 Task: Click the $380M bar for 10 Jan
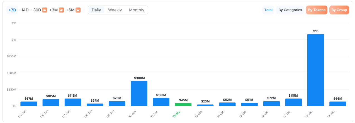139,93
